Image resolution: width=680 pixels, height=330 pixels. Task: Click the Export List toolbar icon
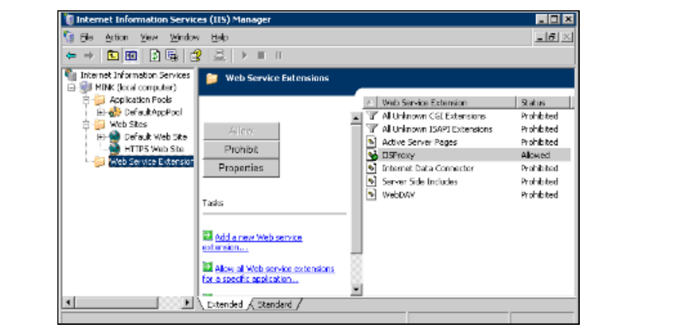tap(172, 56)
